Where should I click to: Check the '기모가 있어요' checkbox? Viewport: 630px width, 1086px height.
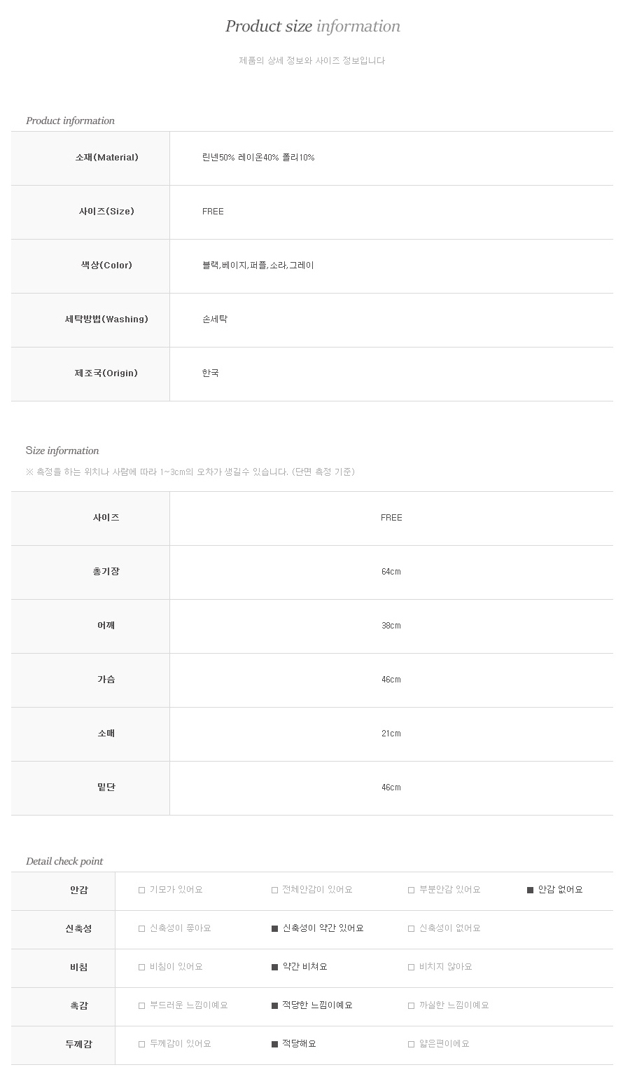coord(142,890)
